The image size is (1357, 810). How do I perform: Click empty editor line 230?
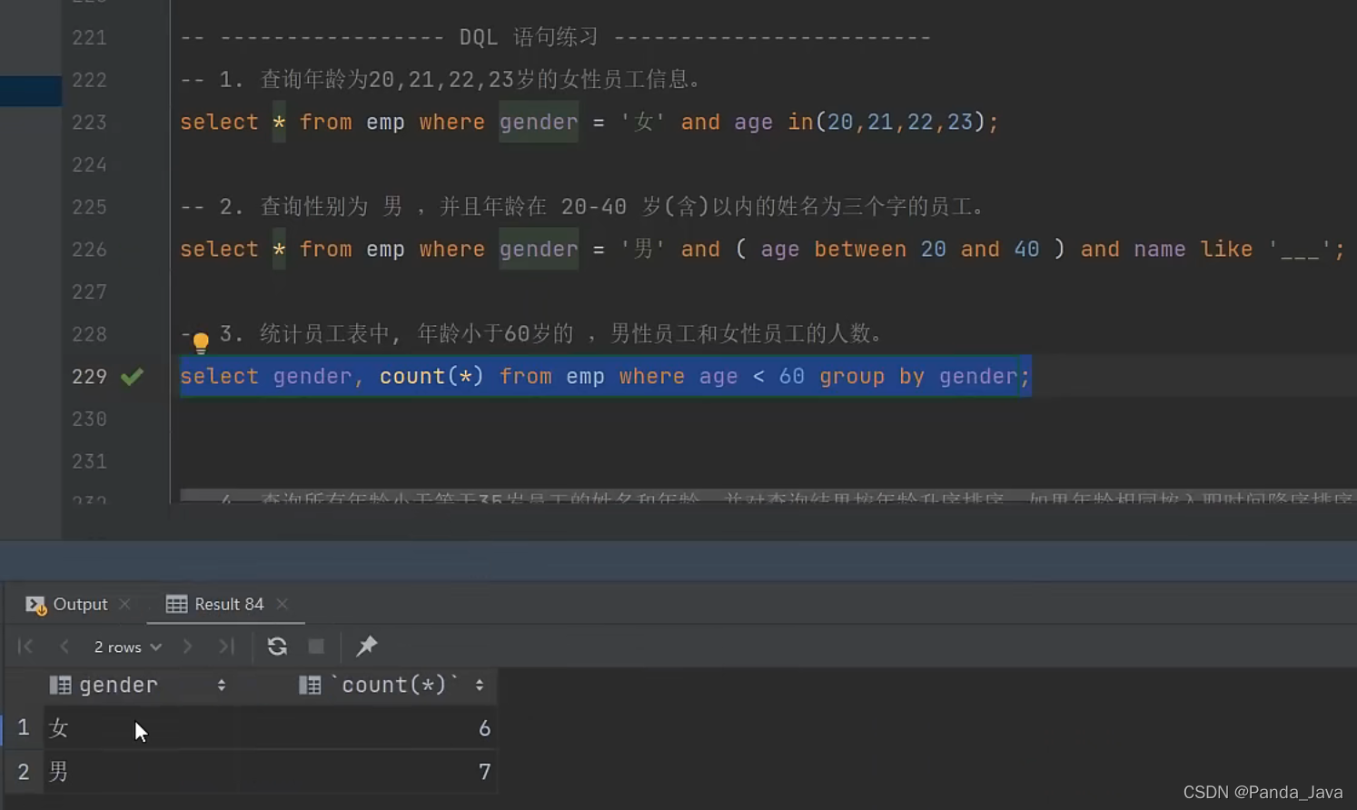coord(763,420)
